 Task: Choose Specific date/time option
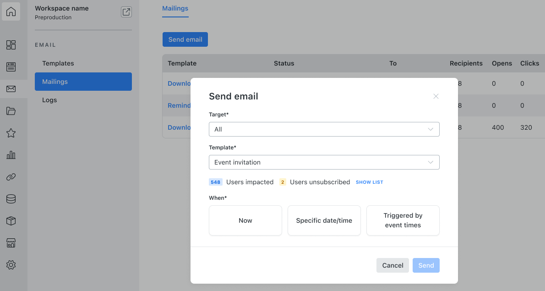[324, 220]
